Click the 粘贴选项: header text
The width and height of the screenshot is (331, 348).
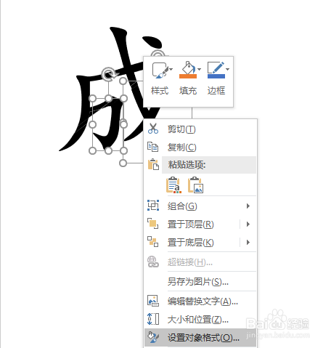click(x=187, y=165)
